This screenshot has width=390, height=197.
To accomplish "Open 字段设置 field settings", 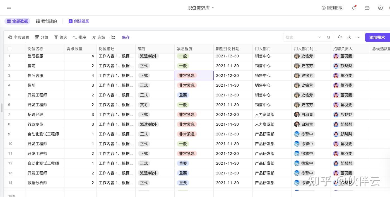I will [x=19, y=37].
